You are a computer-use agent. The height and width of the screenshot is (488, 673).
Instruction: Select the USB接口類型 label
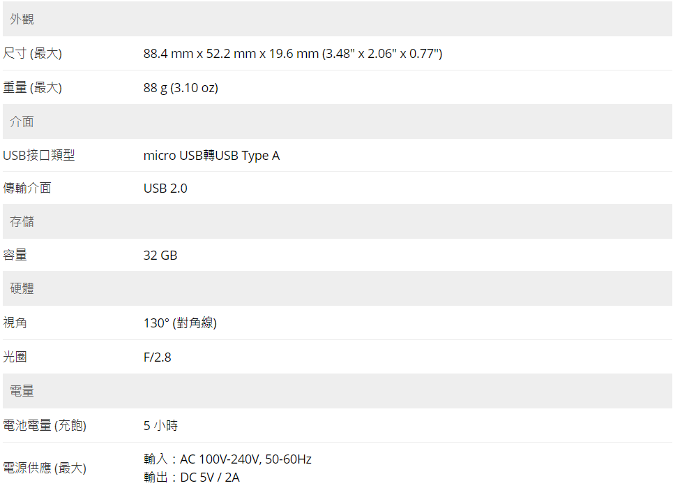39,155
